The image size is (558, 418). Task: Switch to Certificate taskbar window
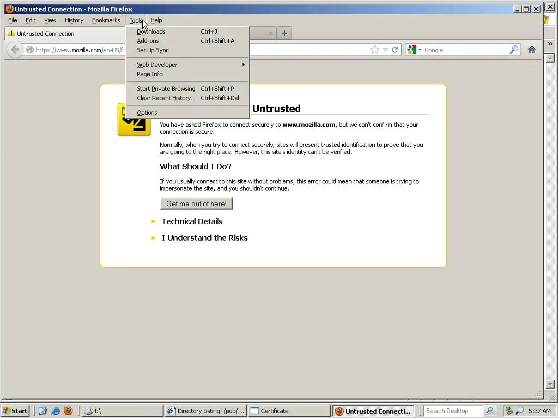[289, 411]
